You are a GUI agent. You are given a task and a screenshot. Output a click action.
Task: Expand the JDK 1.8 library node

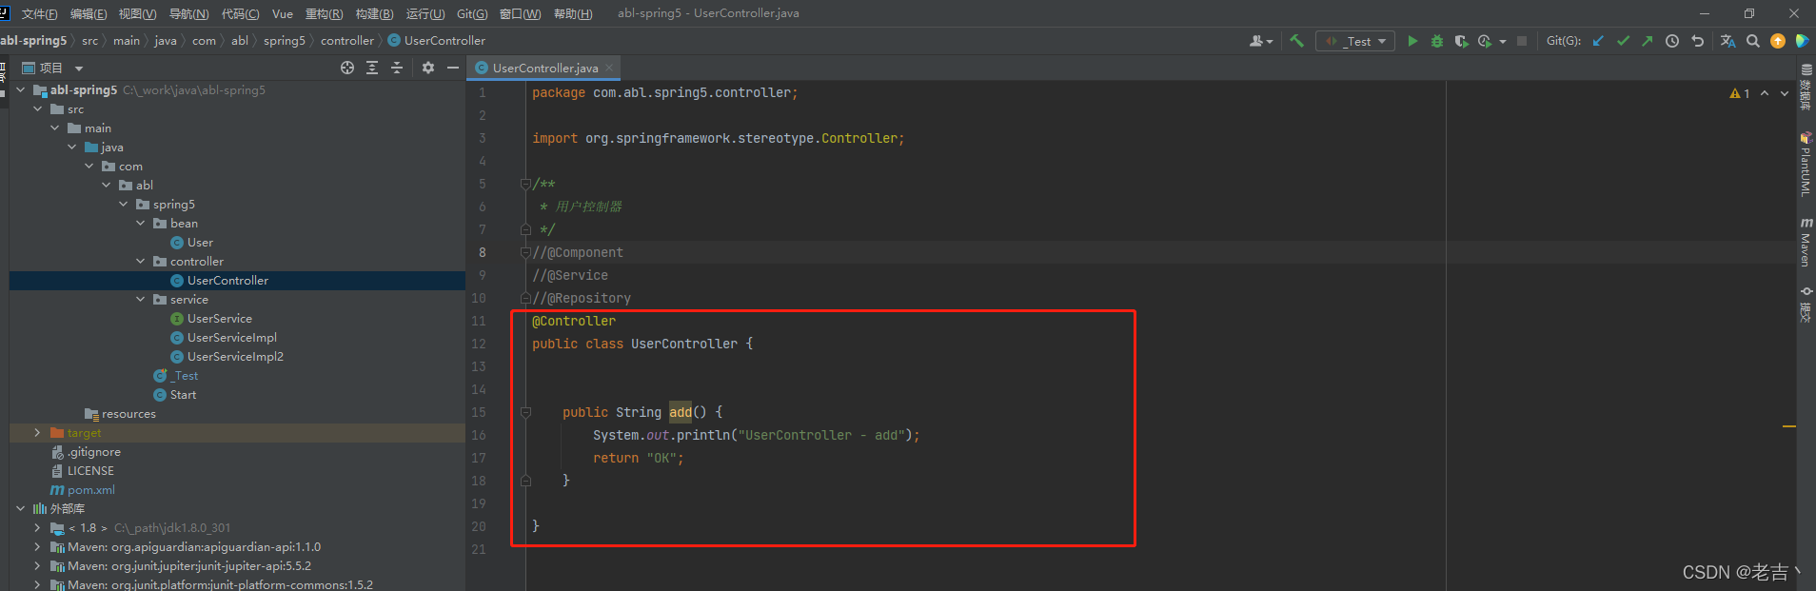coord(37,528)
